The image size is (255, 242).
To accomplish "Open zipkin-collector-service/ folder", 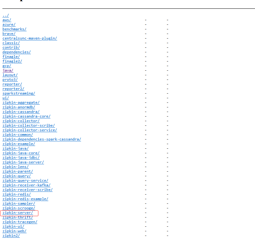I will (x=30, y=130).
